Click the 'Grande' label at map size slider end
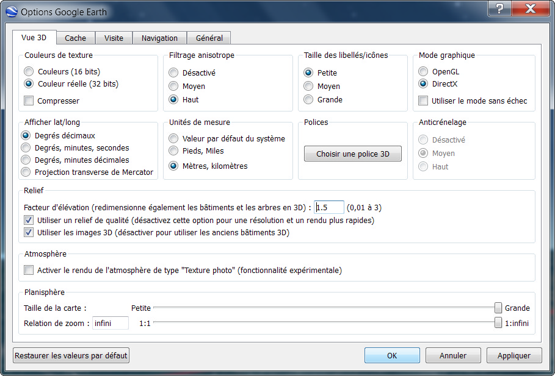555x376 pixels. (x=517, y=308)
